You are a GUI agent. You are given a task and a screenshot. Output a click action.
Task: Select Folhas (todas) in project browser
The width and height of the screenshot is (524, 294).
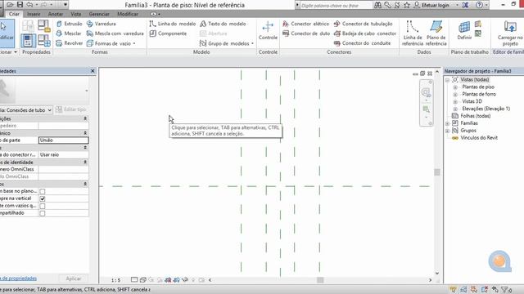[475, 116]
